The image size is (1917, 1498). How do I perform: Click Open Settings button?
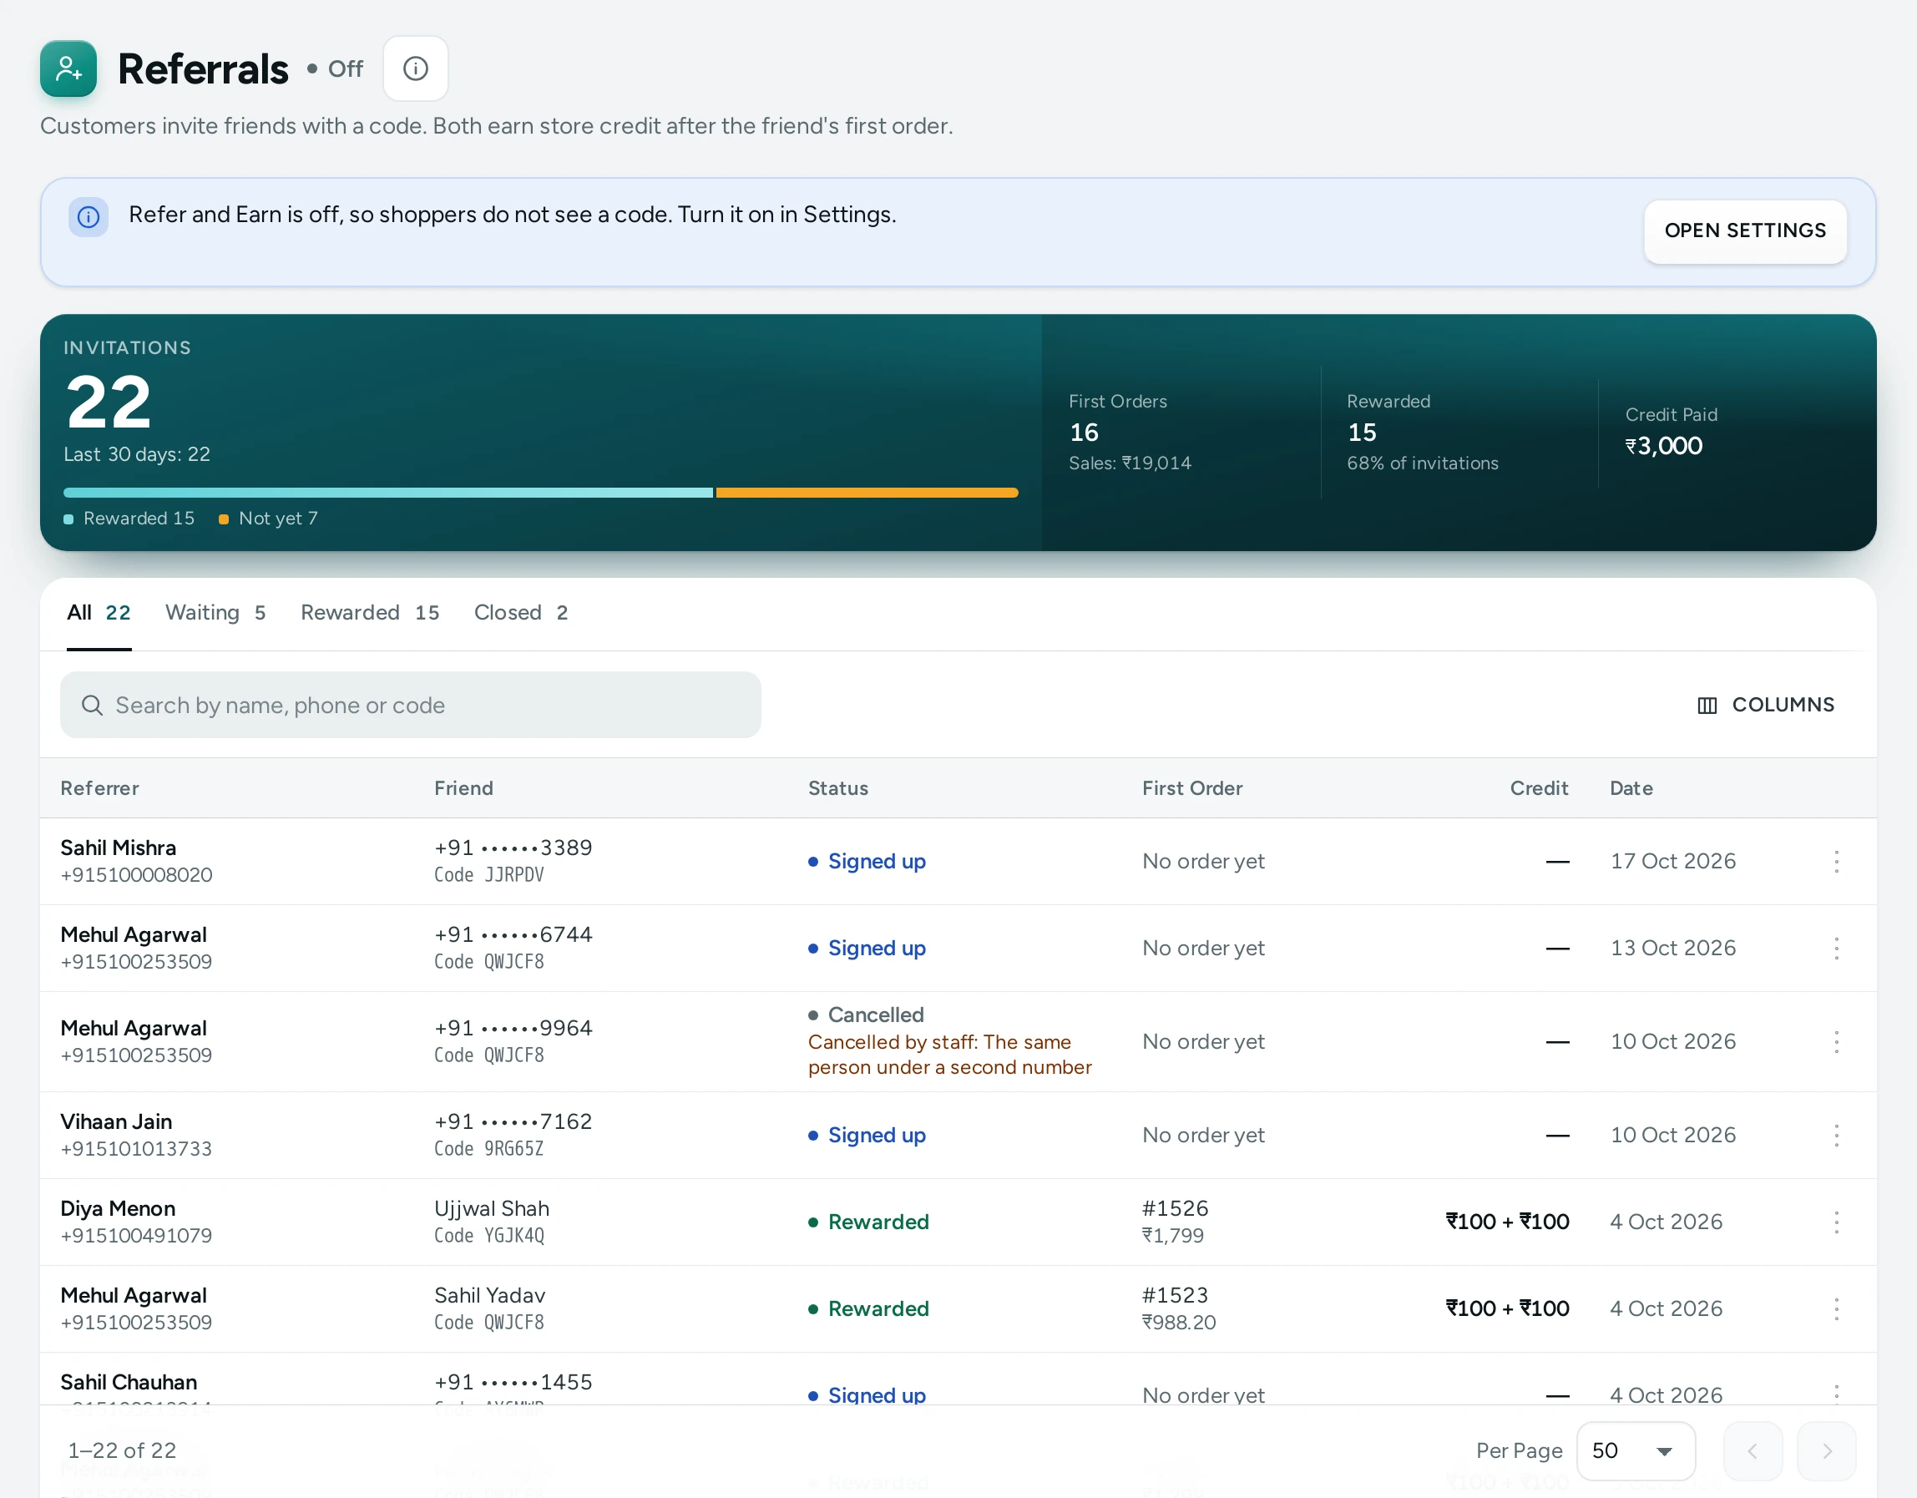(x=1745, y=231)
